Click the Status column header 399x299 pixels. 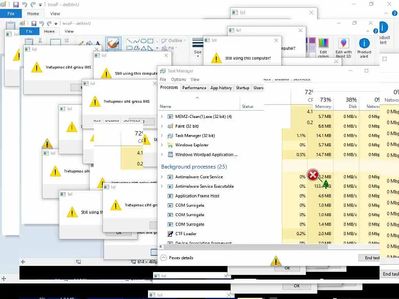pyautogui.click(x=252, y=103)
